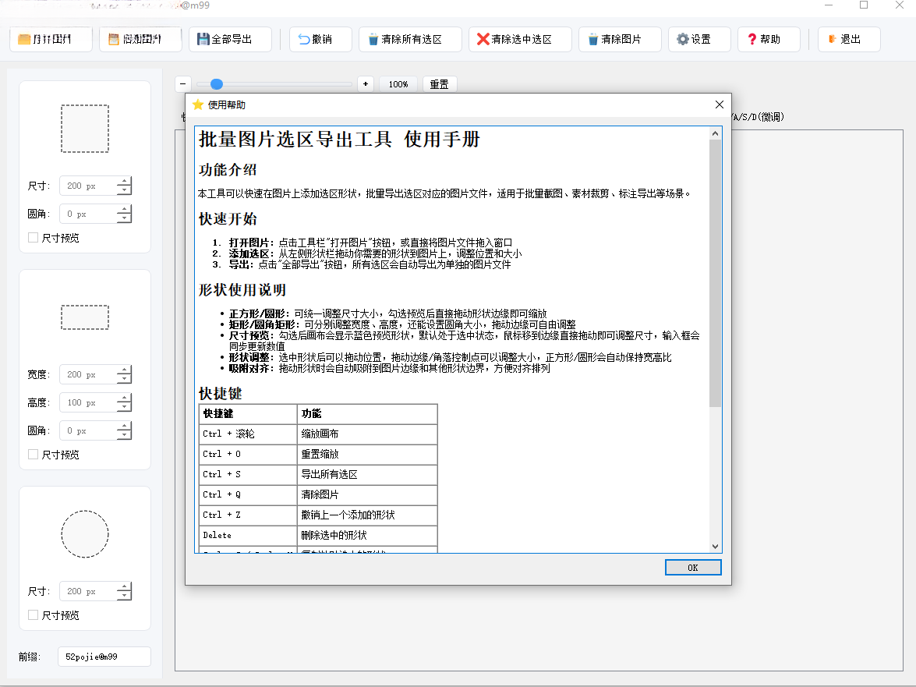Decrease rectangle 宽度 with down arrow

[124, 379]
